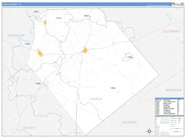Click the ZIP label 77964 on the map
The height and width of the screenshot is (139, 186).
click(113, 88)
